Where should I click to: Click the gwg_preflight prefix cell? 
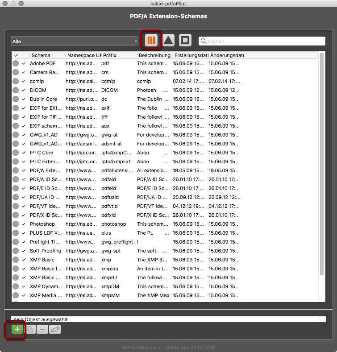coord(117,242)
